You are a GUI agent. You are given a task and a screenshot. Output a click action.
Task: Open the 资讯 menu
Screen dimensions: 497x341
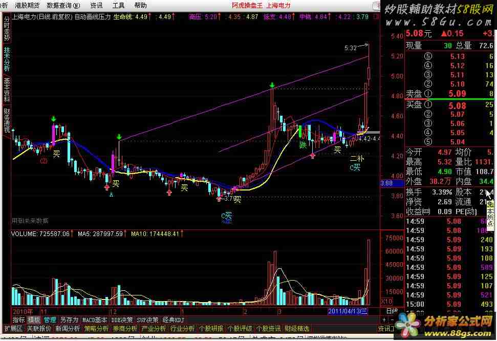(x=96, y=5)
